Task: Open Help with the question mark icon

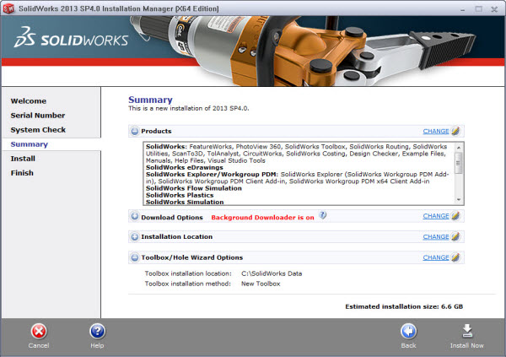Action: point(97,331)
